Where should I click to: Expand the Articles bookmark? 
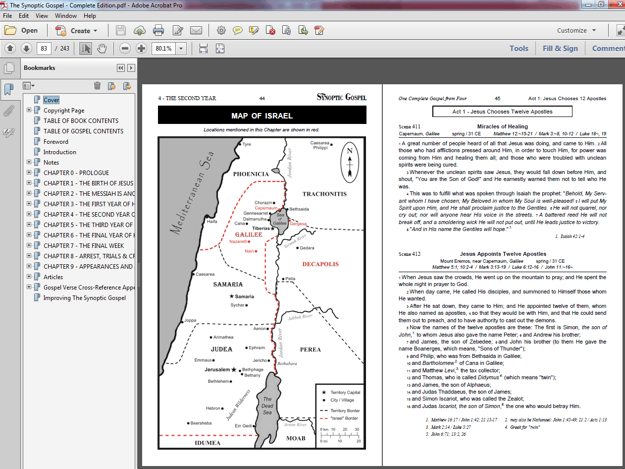coord(29,277)
